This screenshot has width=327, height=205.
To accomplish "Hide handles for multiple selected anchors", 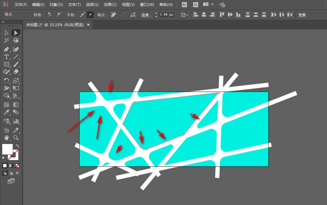I will (90, 15).
